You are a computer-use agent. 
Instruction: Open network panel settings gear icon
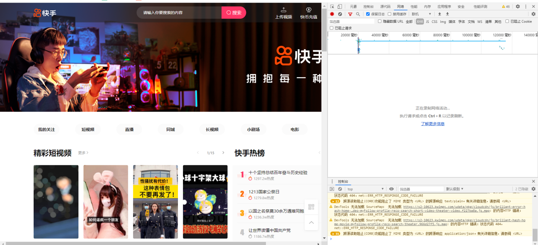pos(533,14)
